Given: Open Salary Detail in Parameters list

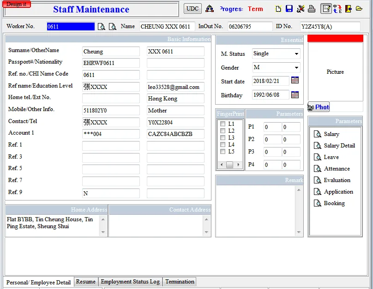Looking at the screenshot, I should click(339, 146).
